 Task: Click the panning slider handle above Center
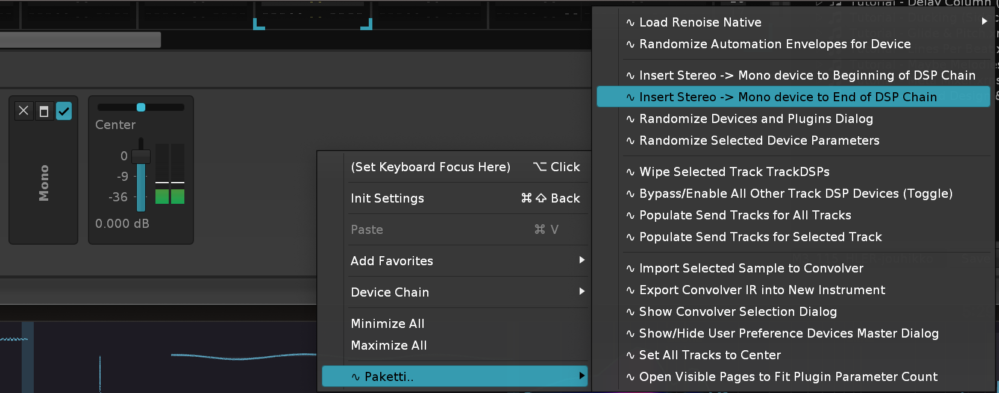141,107
